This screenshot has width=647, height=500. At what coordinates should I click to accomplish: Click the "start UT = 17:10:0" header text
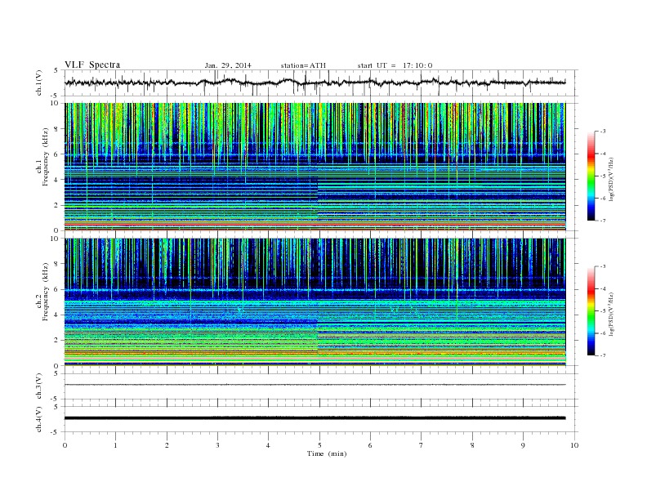coord(395,65)
